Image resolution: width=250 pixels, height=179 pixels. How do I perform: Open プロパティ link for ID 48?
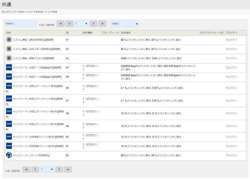pos(231,113)
